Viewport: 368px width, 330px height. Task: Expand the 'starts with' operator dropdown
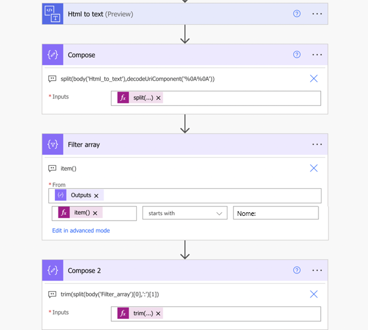click(x=219, y=214)
